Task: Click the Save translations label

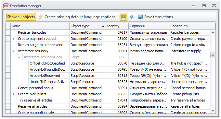Action: (159, 17)
